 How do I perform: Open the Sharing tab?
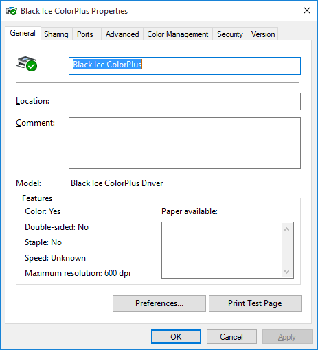tap(56, 34)
